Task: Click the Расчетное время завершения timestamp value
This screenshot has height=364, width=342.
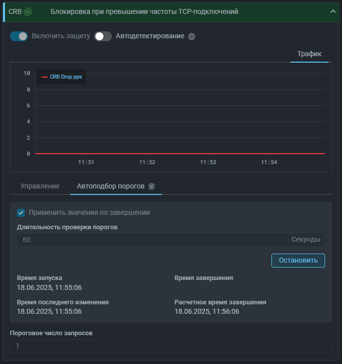Action: coord(207,311)
